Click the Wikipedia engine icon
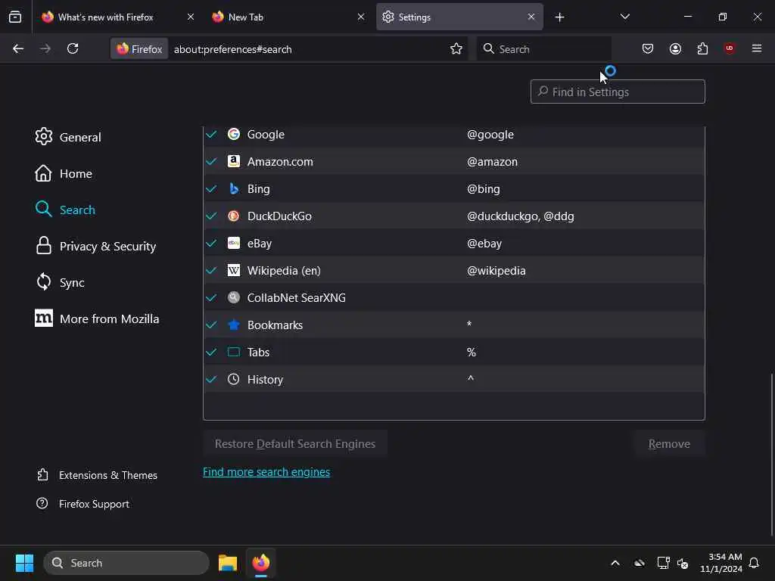This screenshot has height=581, width=775. (234, 270)
